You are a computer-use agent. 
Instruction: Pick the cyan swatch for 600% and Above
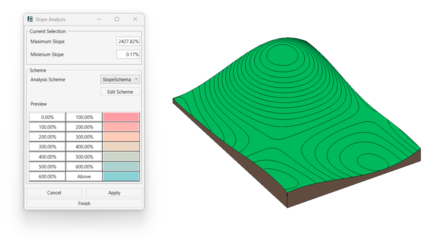[x=121, y=177]
